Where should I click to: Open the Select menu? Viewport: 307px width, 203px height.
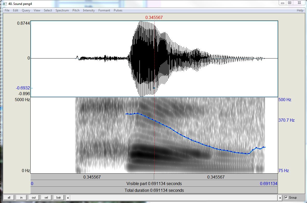(x=48, y=10)
